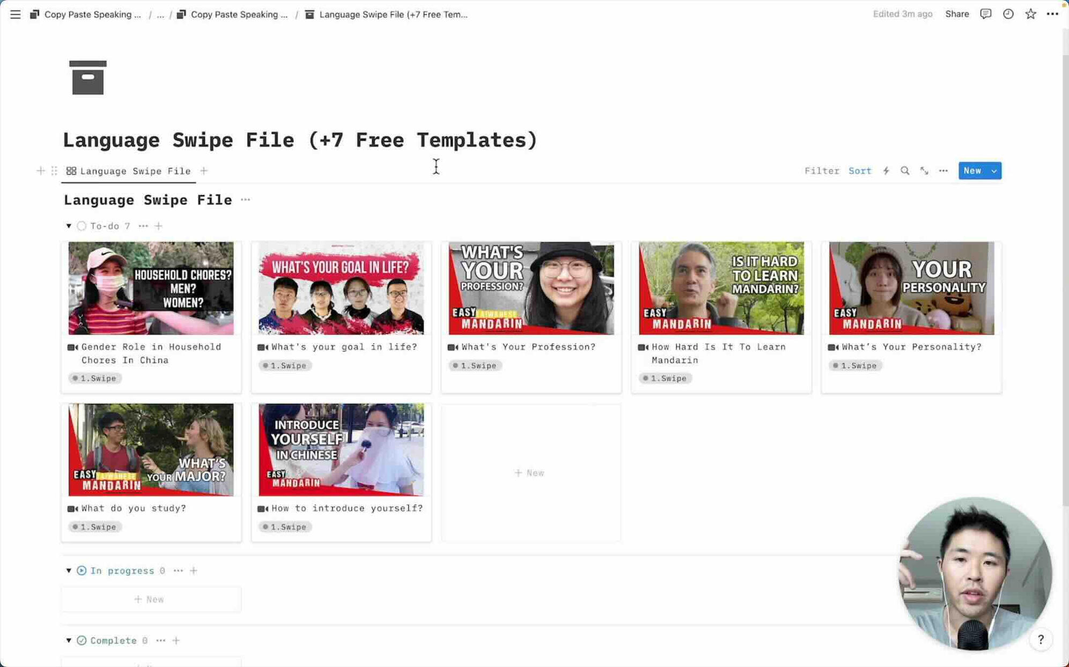The height and width of the screenshot is (667, 1069).
Task: Click the Sort button
Action: [860, 171]
